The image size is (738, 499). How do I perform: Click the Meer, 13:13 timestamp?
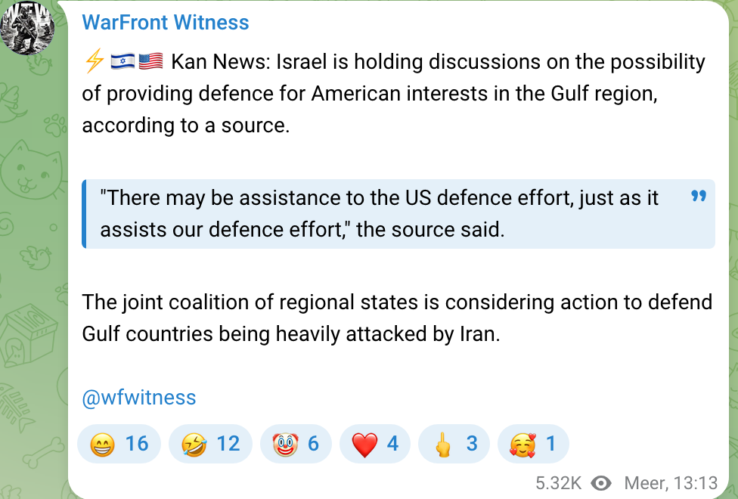click(x=671, y=483)
